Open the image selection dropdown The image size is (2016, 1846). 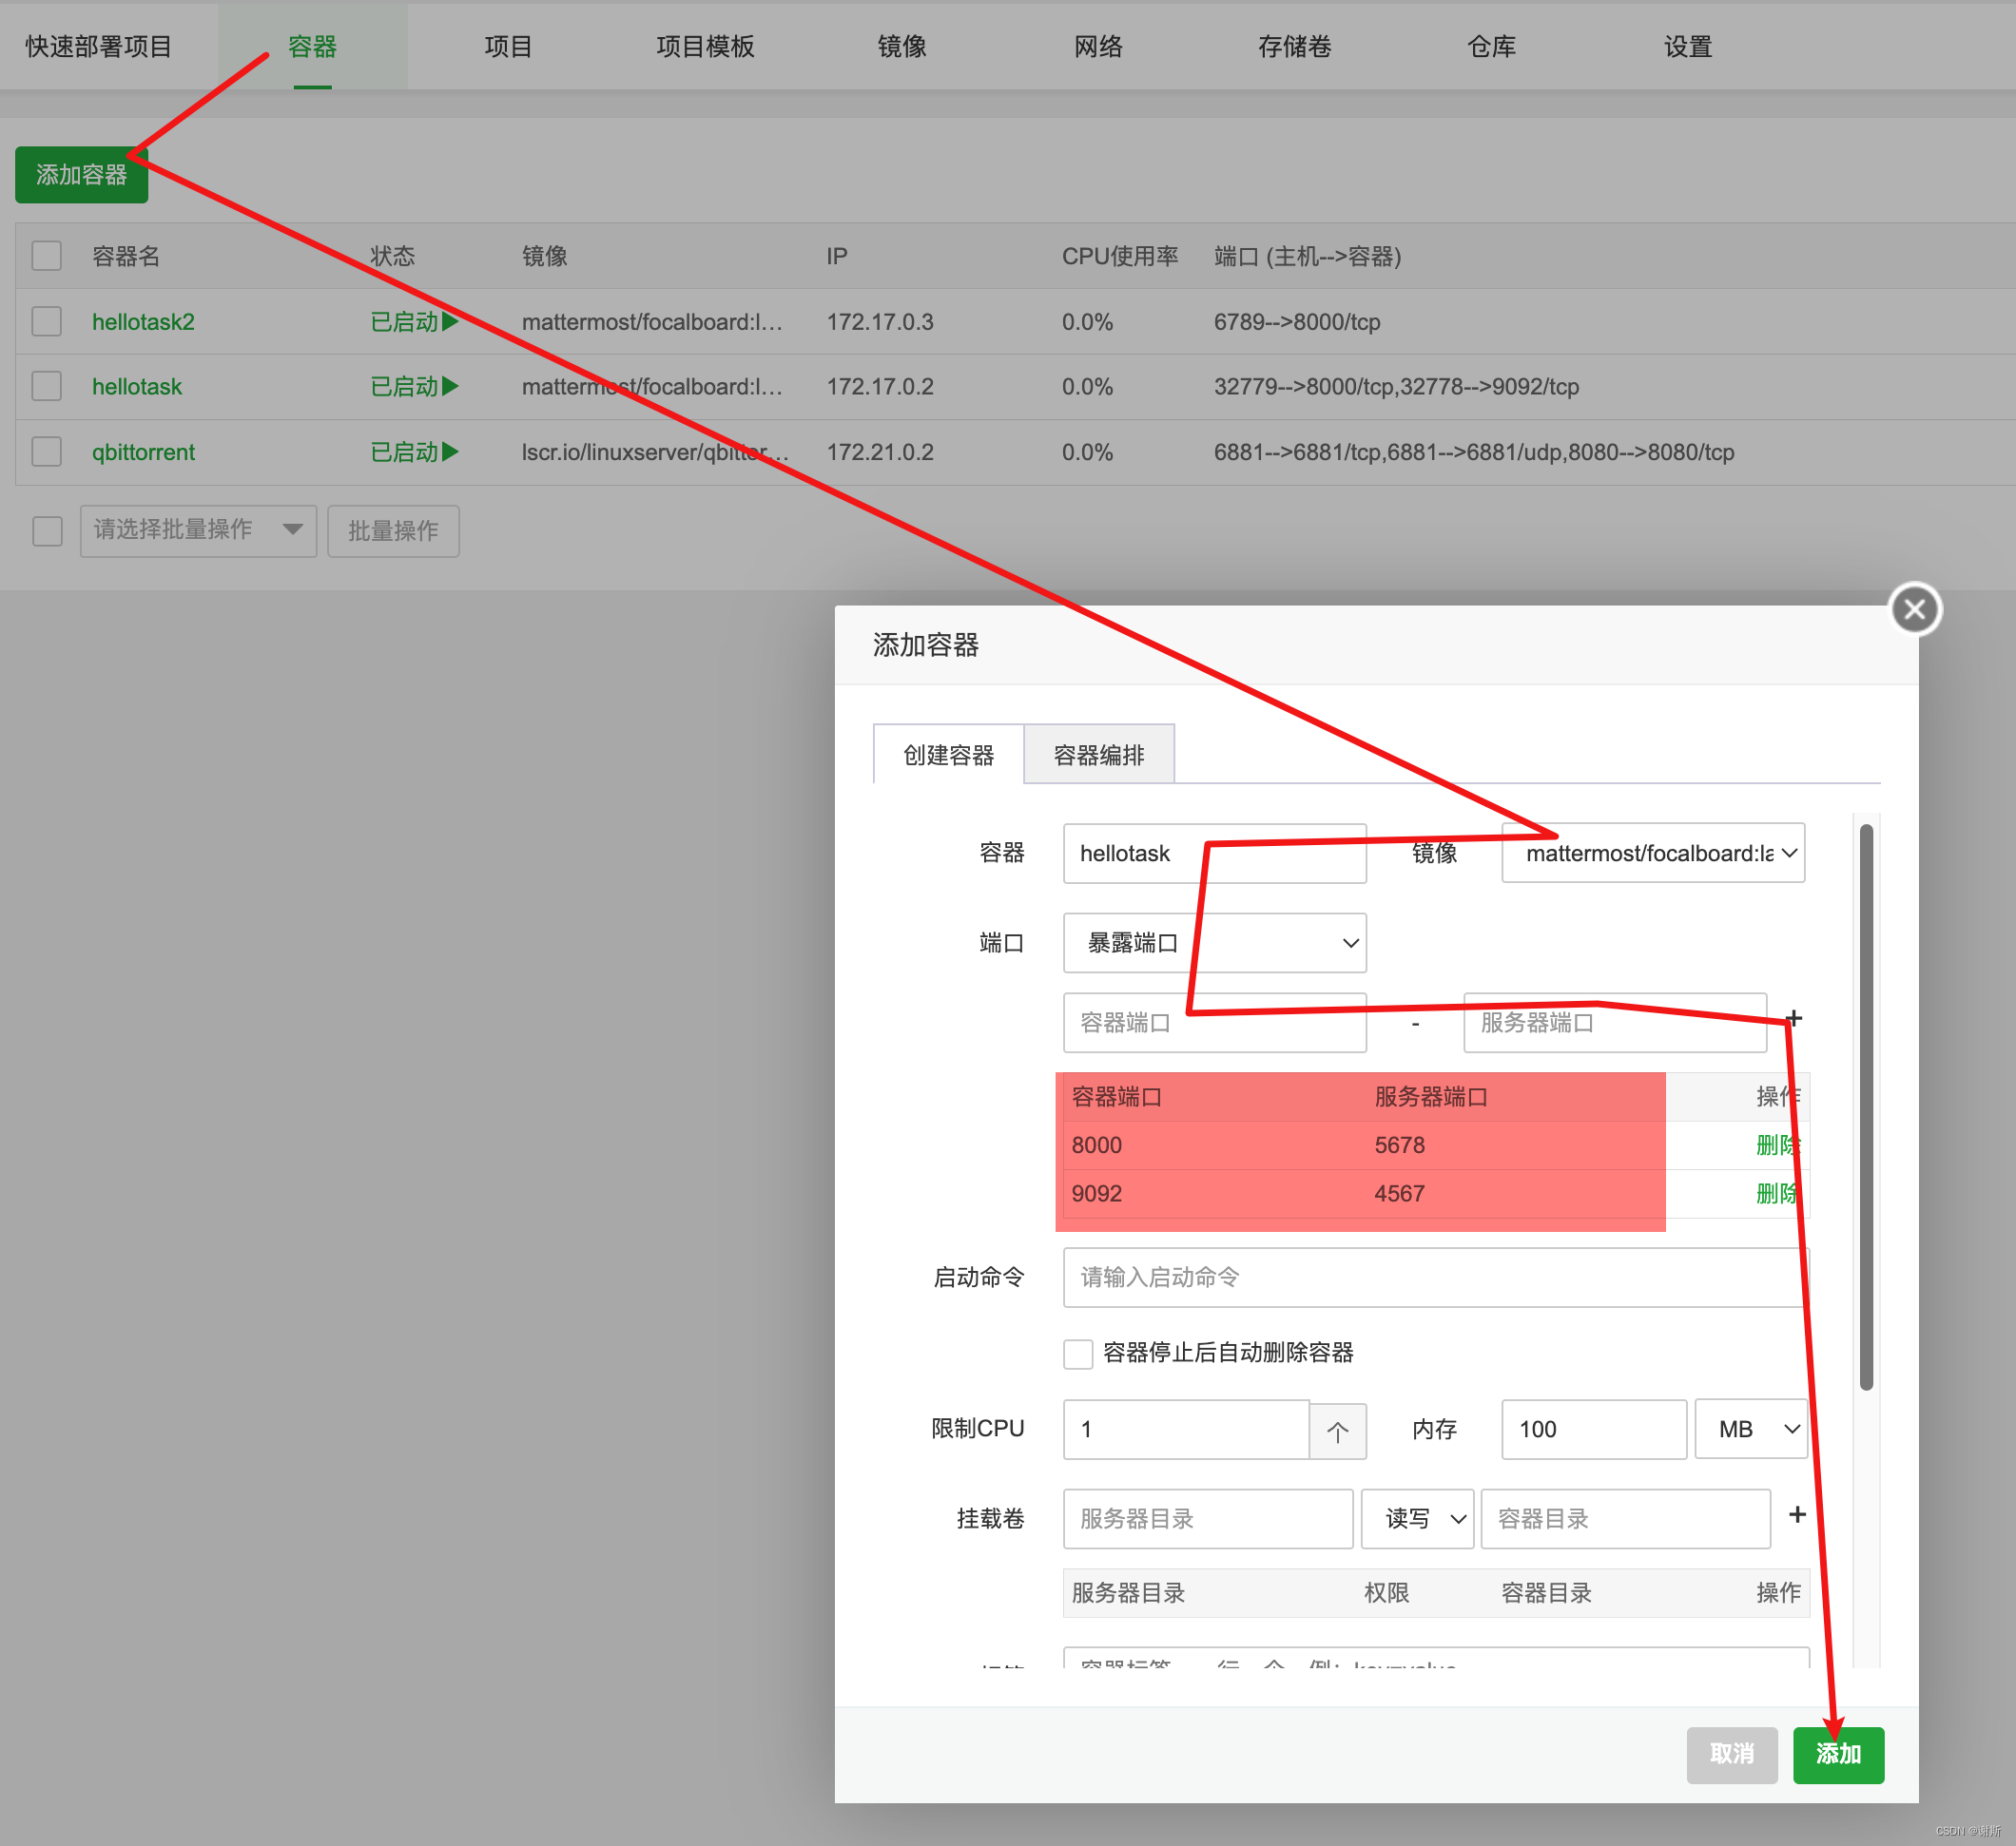click(x=1653, y=853)
